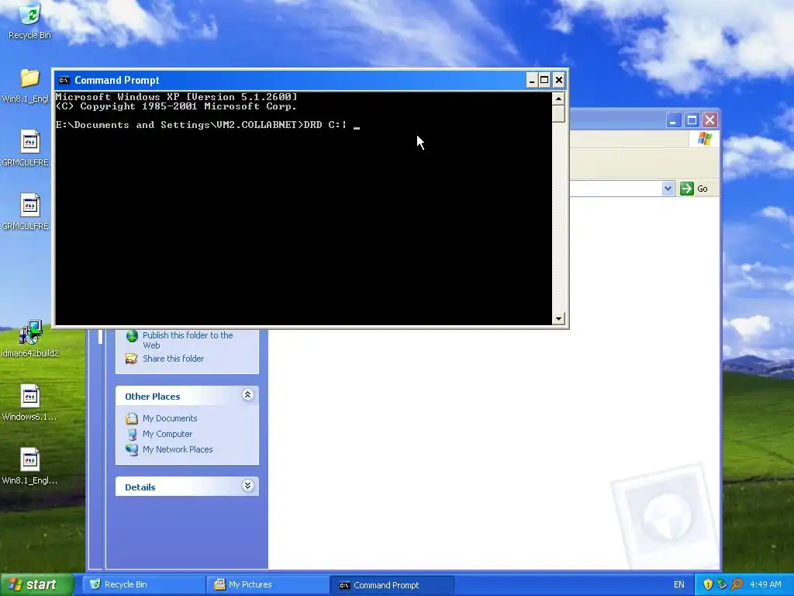Viewport: 794px width, 596px height.
Task: Close the My Pictures window
Action: (710, 120)
